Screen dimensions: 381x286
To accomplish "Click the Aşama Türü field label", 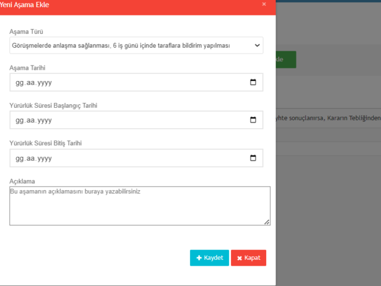I will click(27, 32).
